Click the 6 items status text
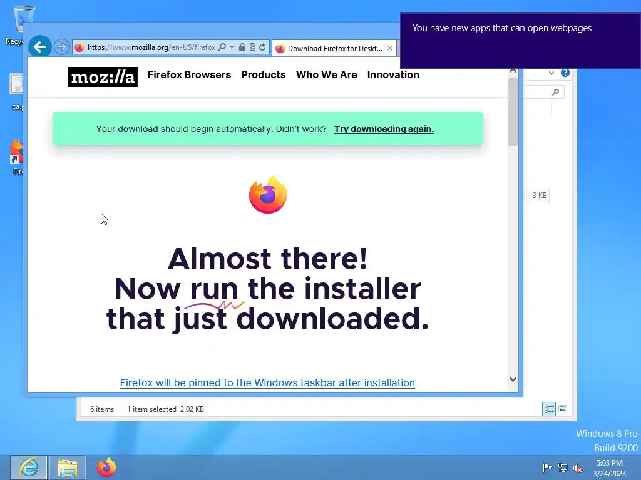Image resolution: width=641 pixels, height=480 pixels. point(102,409)
